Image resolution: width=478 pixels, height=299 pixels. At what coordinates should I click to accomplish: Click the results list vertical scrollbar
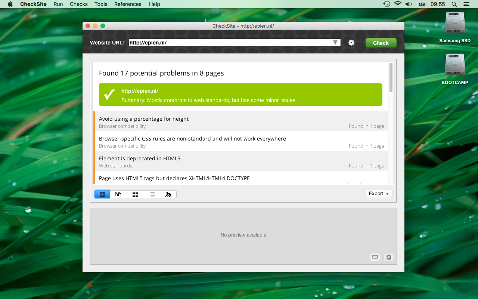[391, 77]
